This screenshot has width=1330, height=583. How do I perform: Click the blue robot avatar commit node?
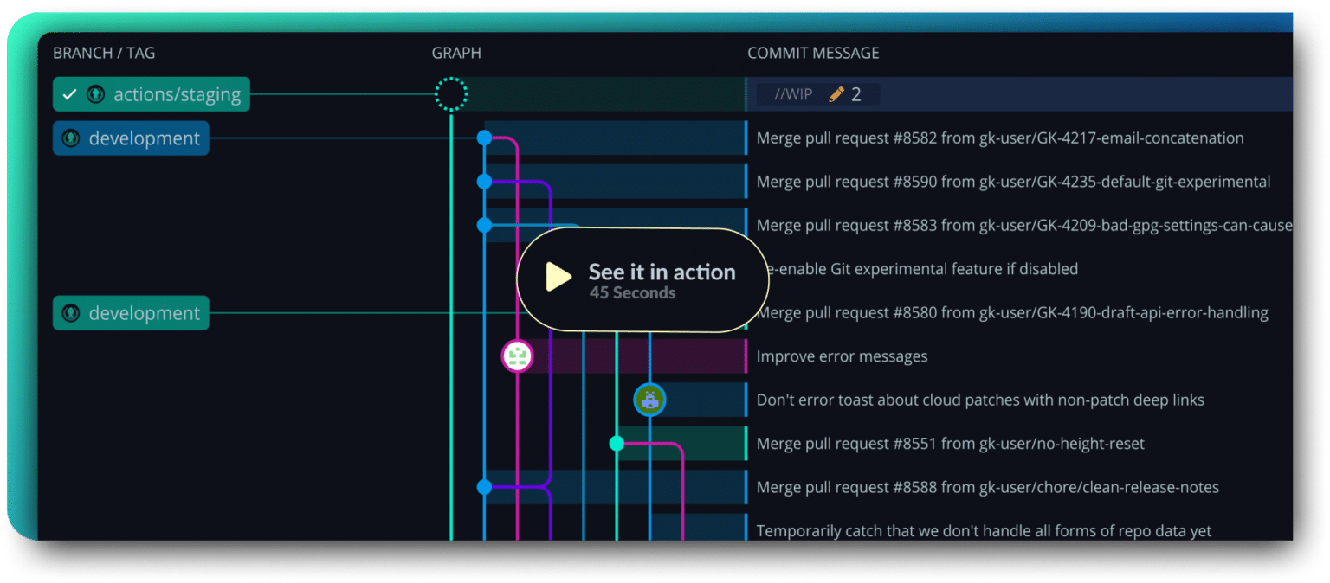click(x=649, y=399)
